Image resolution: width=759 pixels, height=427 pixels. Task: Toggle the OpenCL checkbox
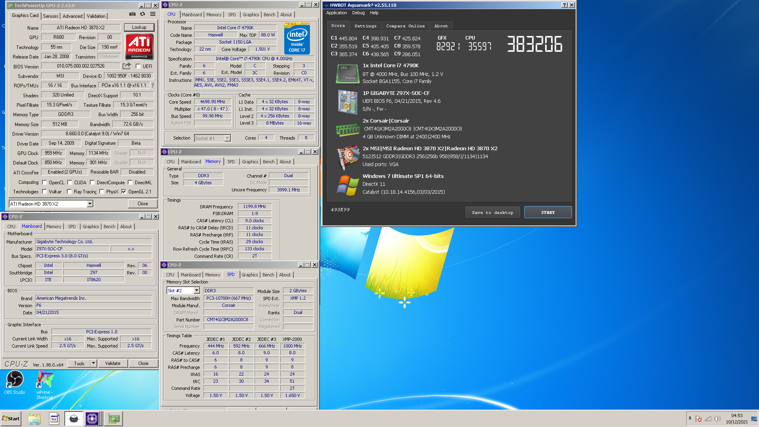click(45, 183)
